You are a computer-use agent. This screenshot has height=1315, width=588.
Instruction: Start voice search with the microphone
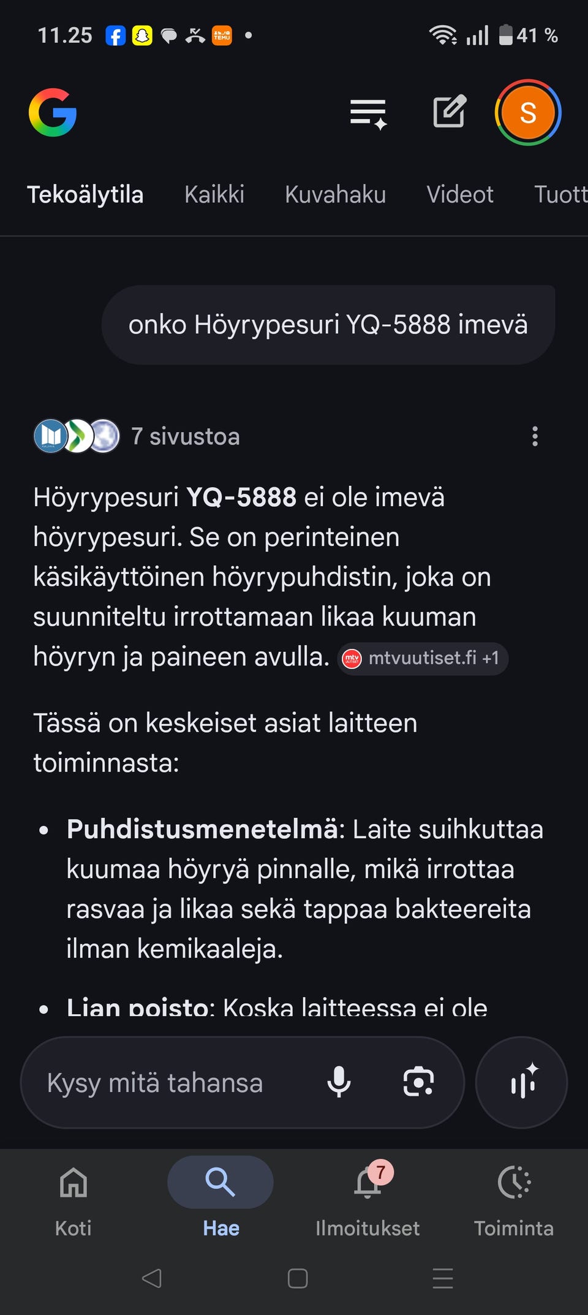tap(339, 1082)
